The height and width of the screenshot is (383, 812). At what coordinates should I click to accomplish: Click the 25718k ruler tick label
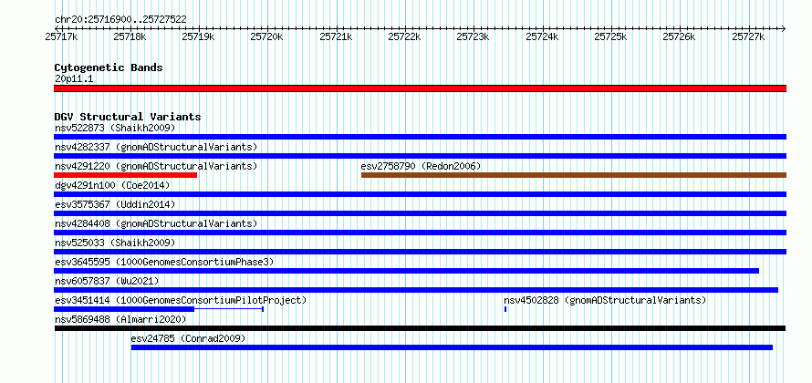pyautogui.click(x=130, y=36)
